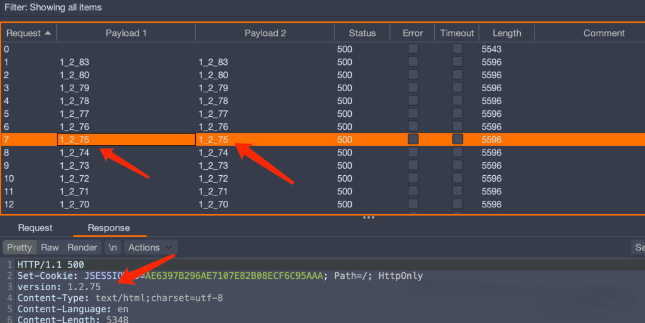Screen dimensions: 645x323
Task: Click the panel divider three-dot handle
Action: (368, 217)
